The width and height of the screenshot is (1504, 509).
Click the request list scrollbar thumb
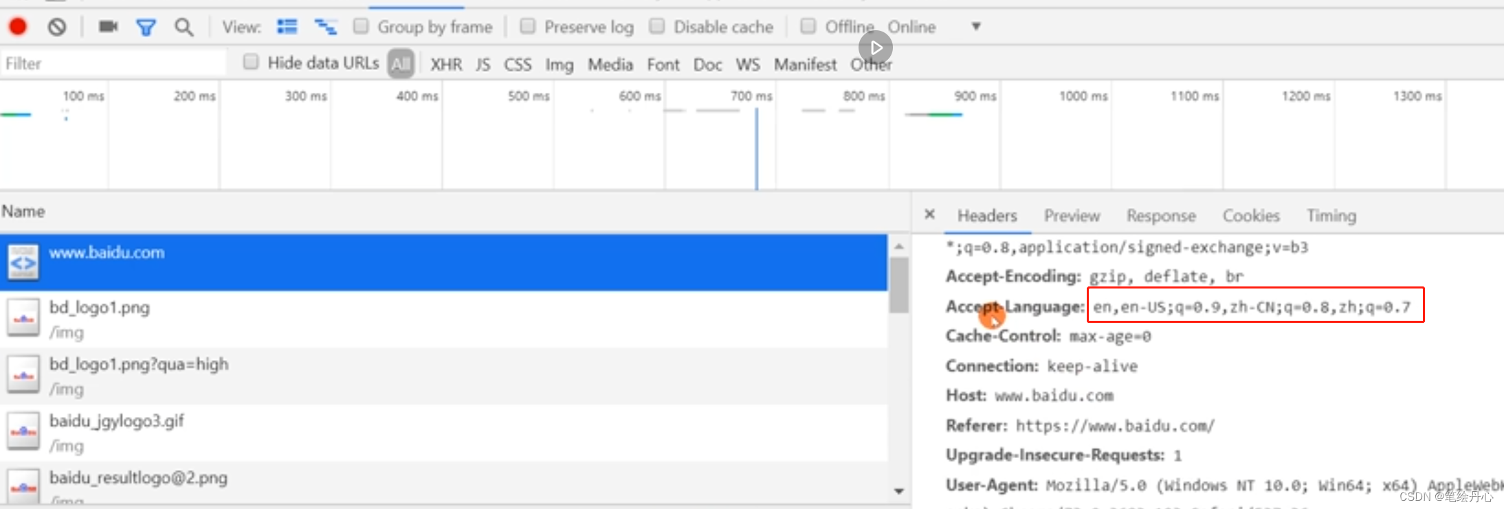pyautogui.click(x=899, y=285)
